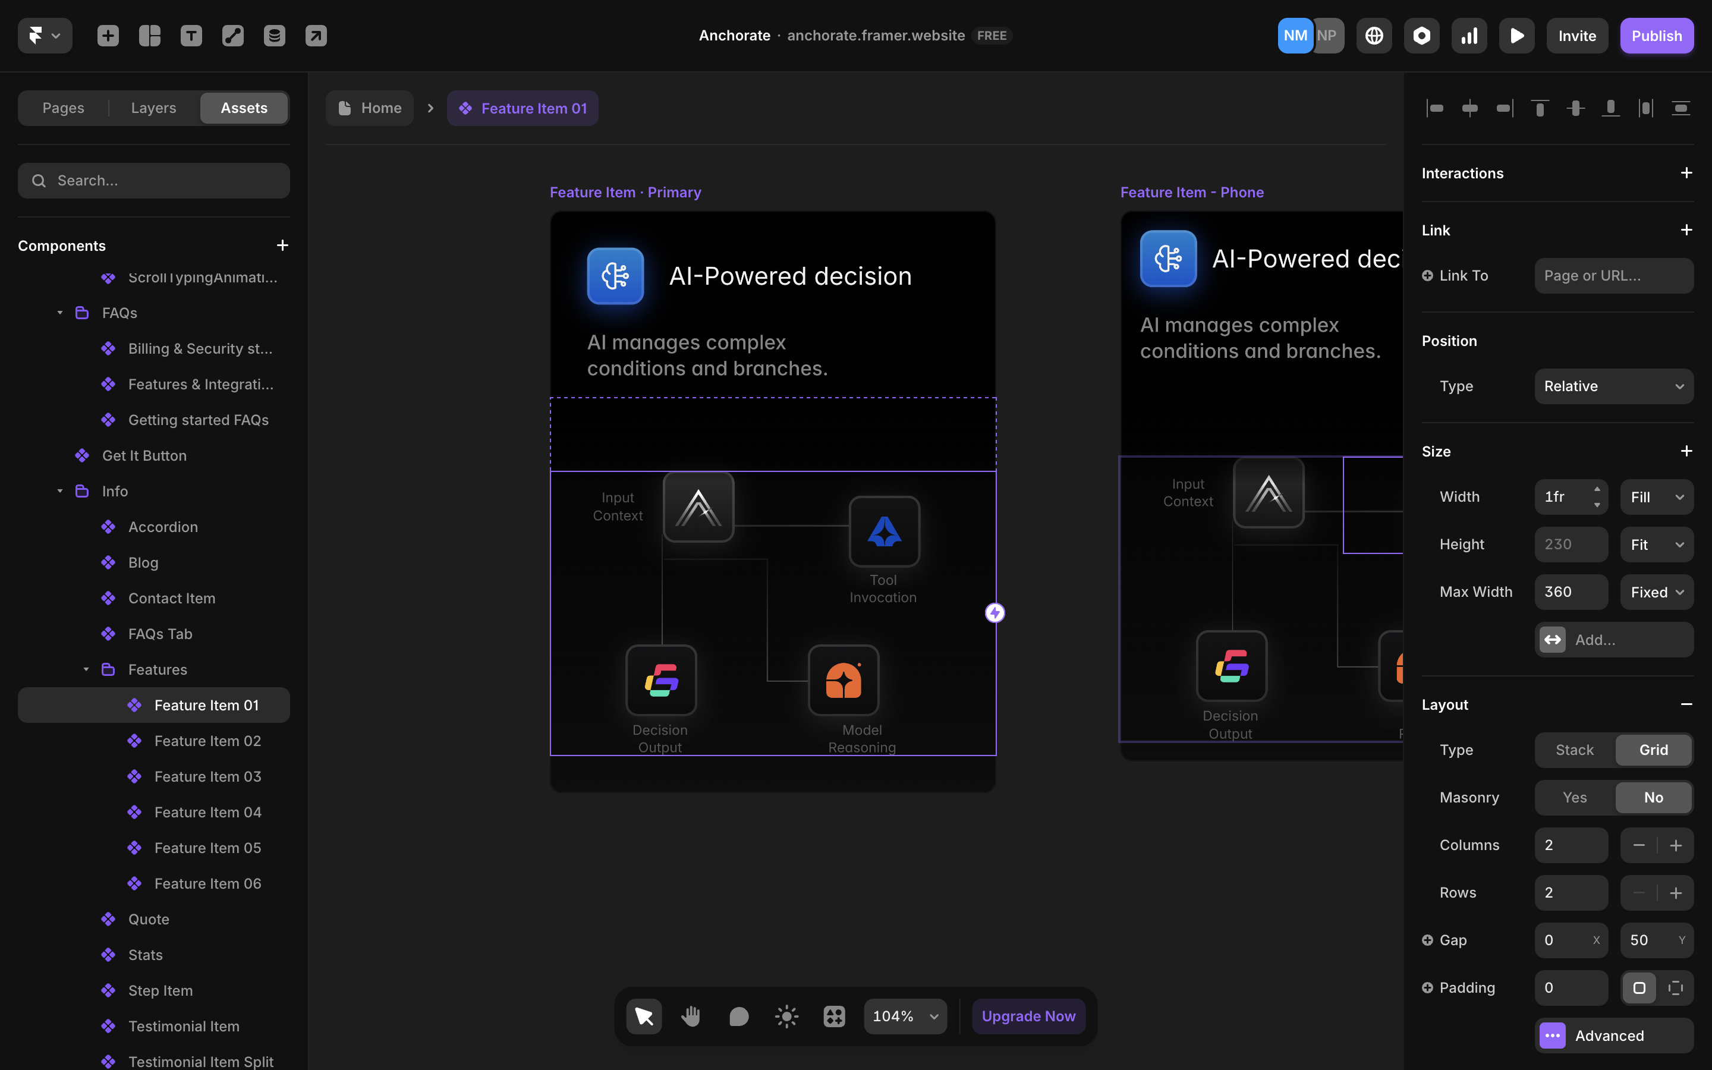Click the Upgrade Now button
1712x1070 pixels.
[x=1028, y=1016]
